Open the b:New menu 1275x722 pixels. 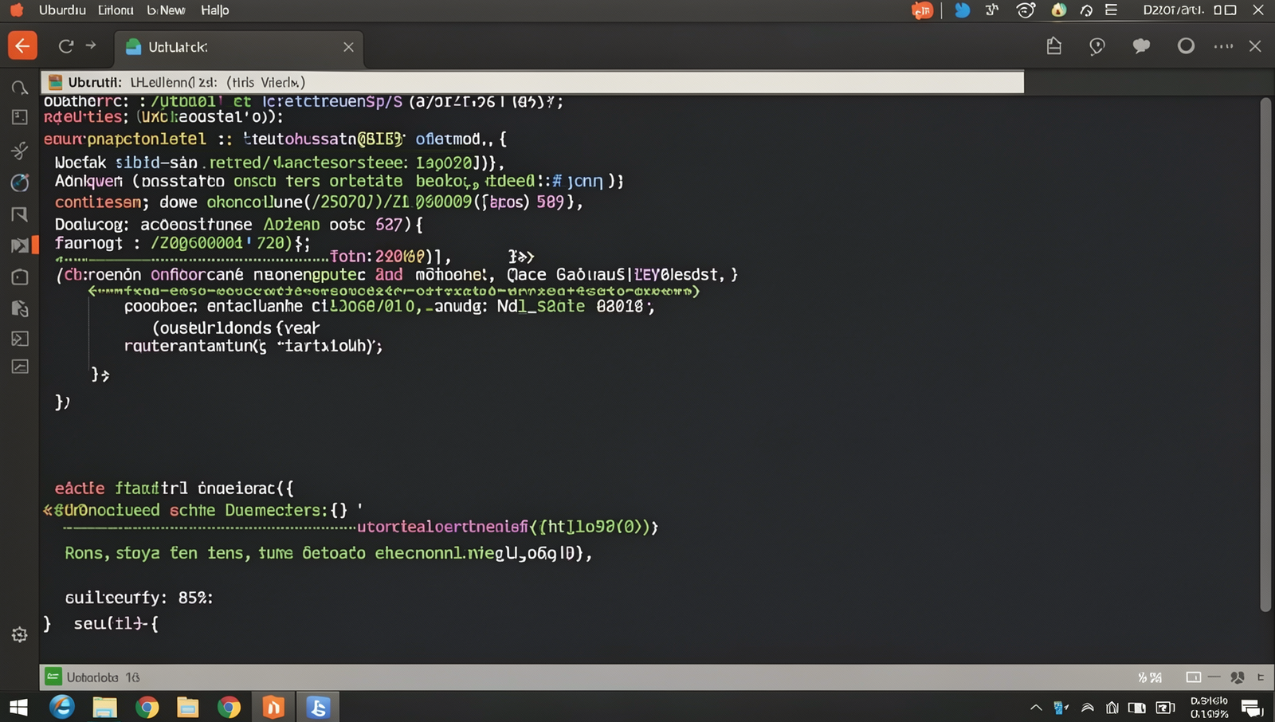tap(166, 10)
